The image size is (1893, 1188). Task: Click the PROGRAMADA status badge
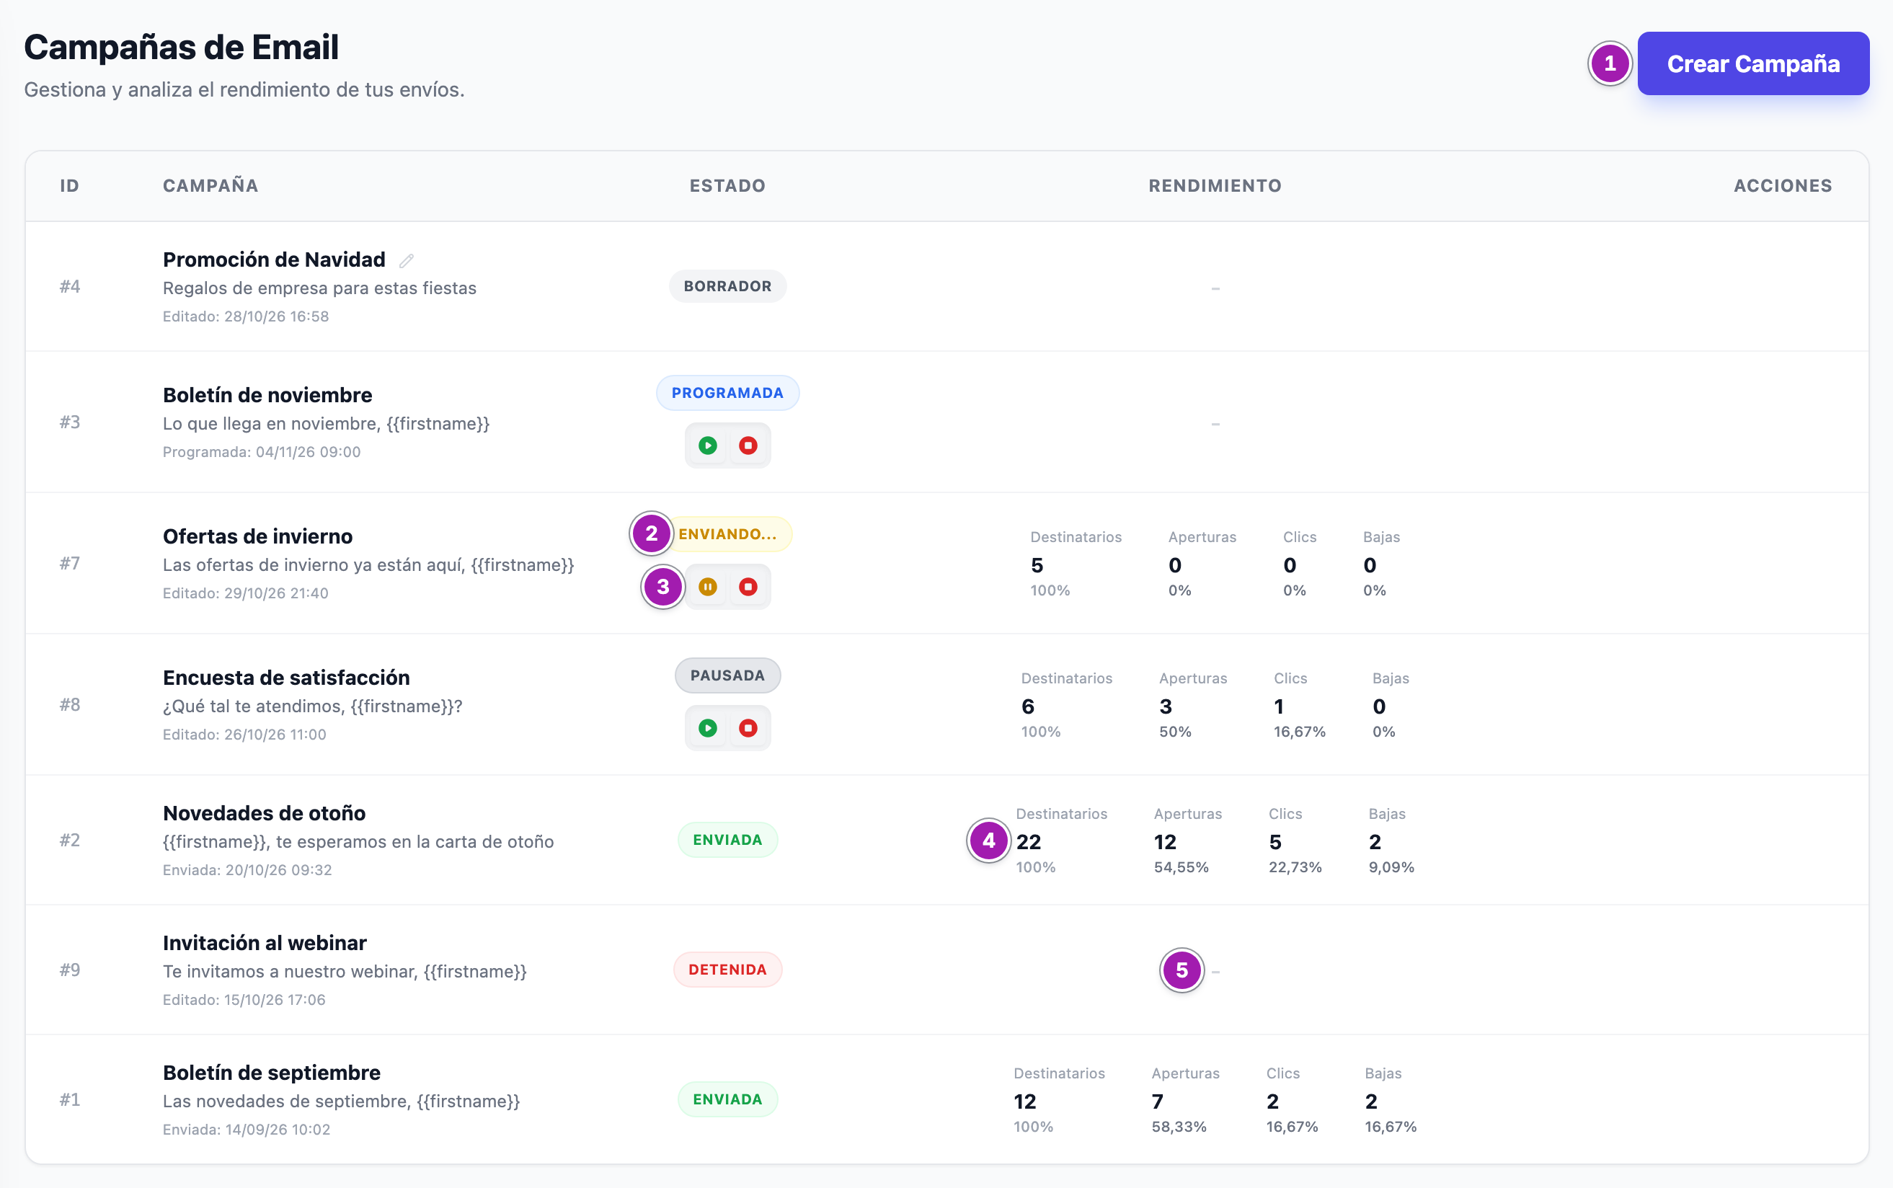coord(727,393)
